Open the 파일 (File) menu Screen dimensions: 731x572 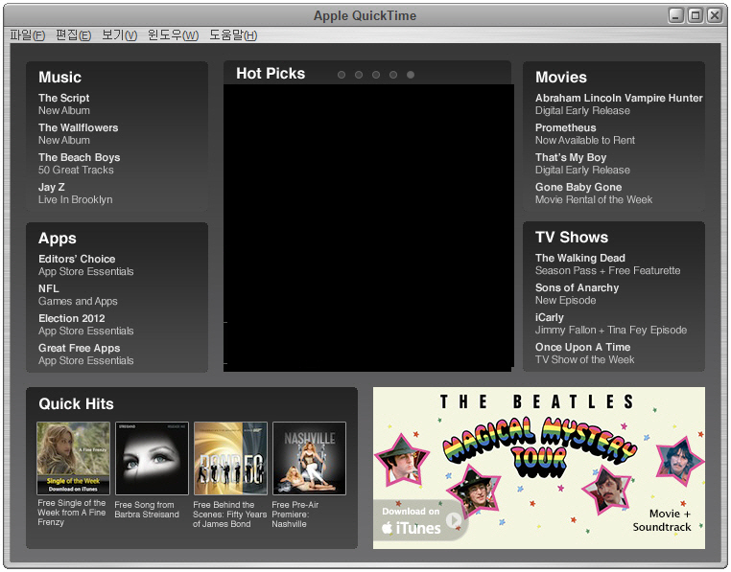point(27,35)
